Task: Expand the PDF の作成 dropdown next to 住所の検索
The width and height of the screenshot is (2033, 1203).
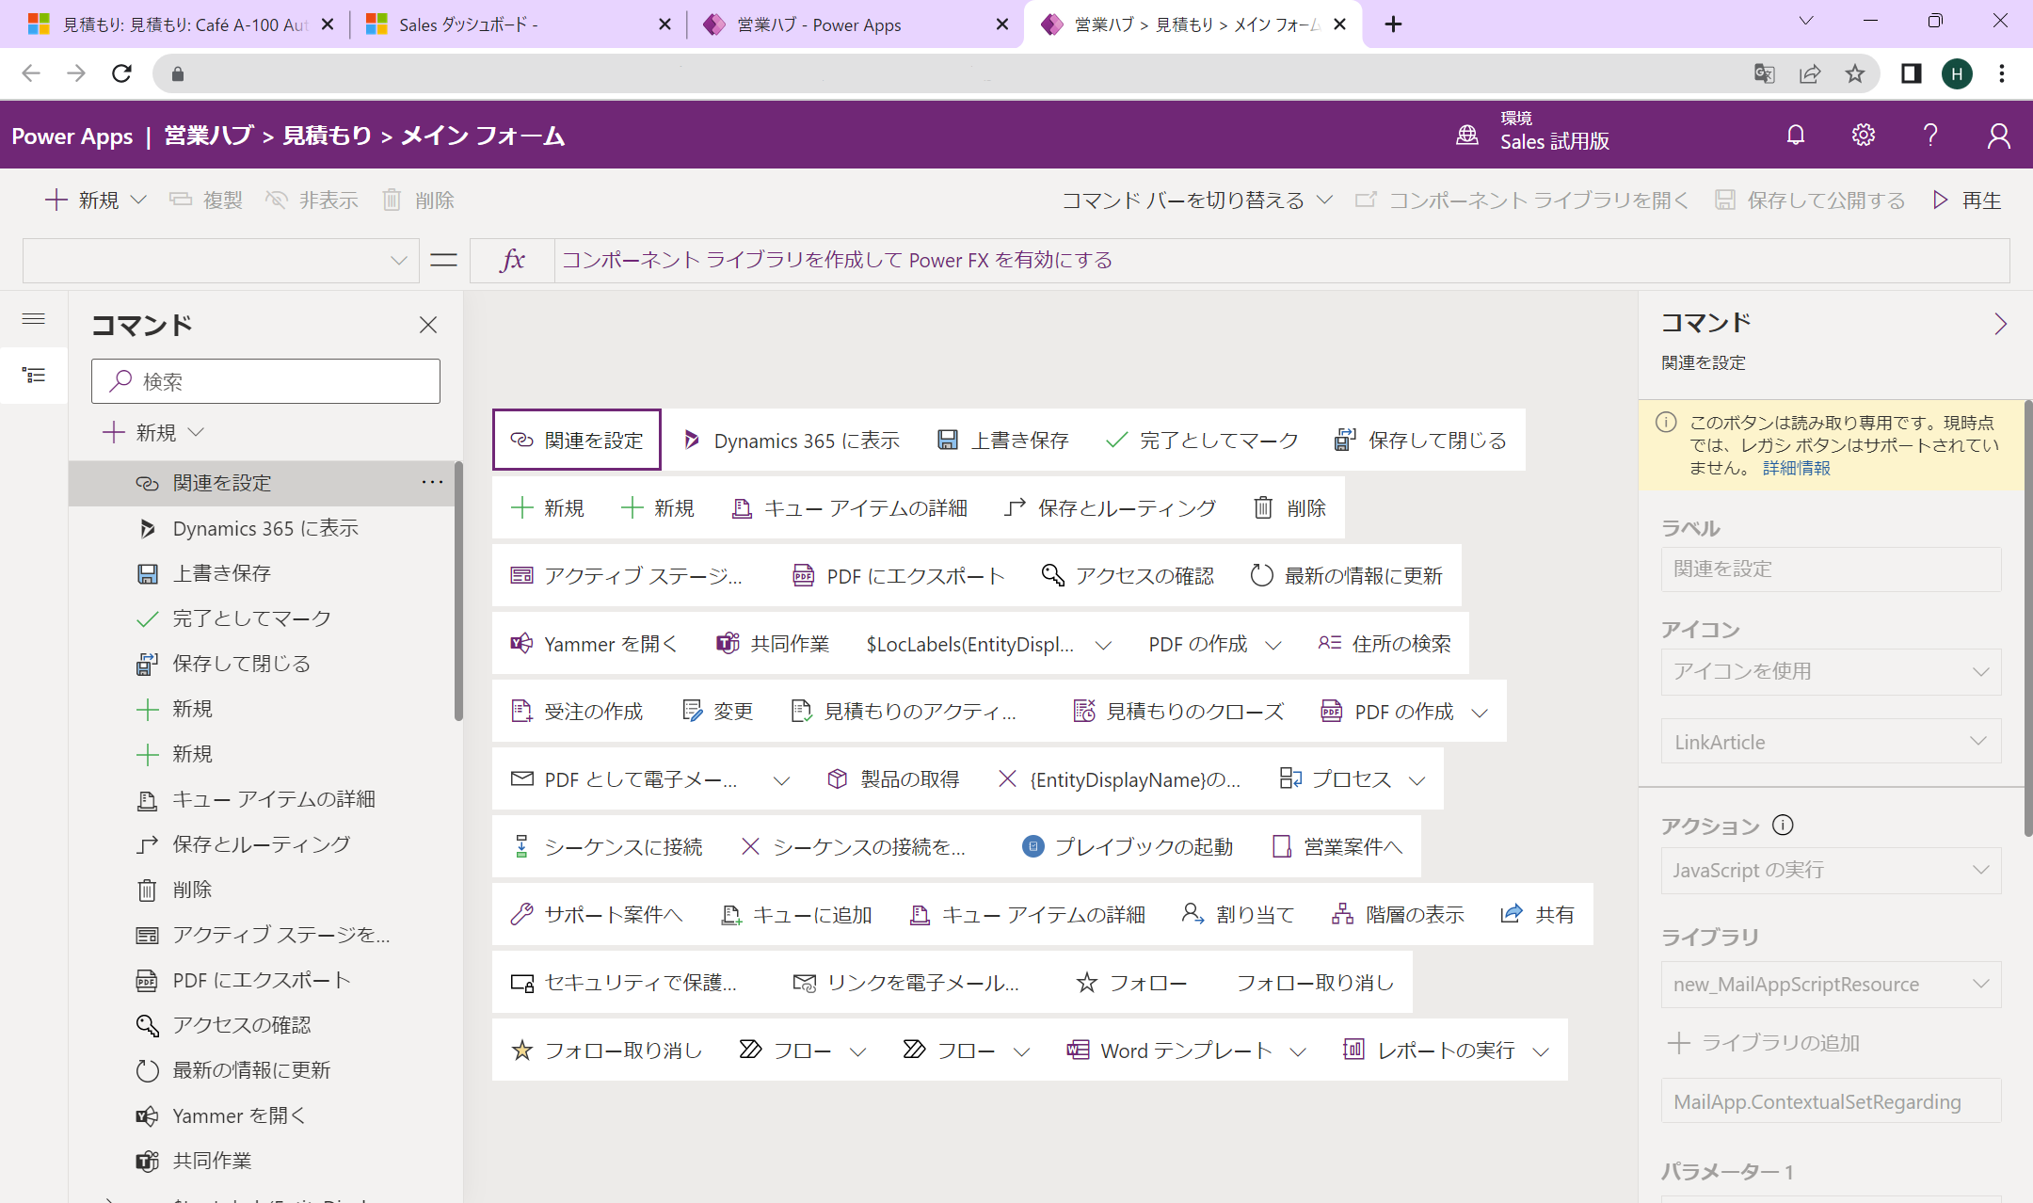Action: tap(1273, 645)
